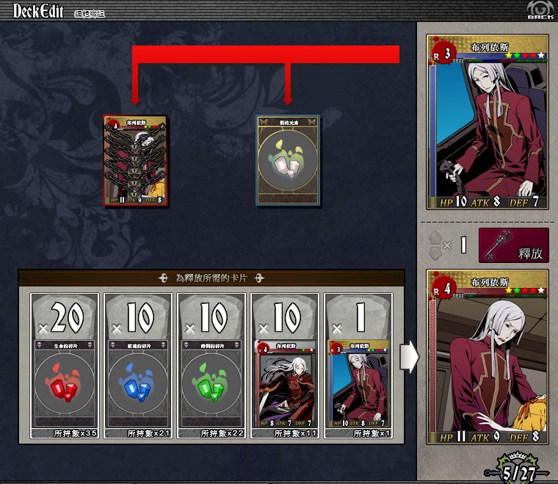The height and width of the screenshot is (484, 558).
Task: Select the 混沌元素 element card
Action: pos(288,160)
